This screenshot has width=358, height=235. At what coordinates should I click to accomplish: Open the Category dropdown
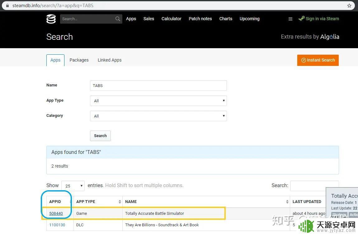pyautogui.click(x=158, y=116)
